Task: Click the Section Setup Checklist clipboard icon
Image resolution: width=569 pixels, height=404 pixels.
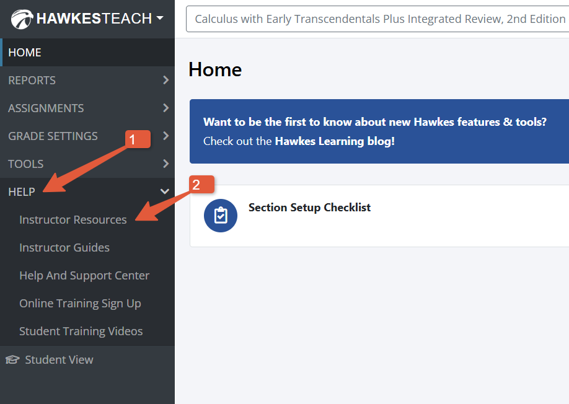Action: pos(221,215)
